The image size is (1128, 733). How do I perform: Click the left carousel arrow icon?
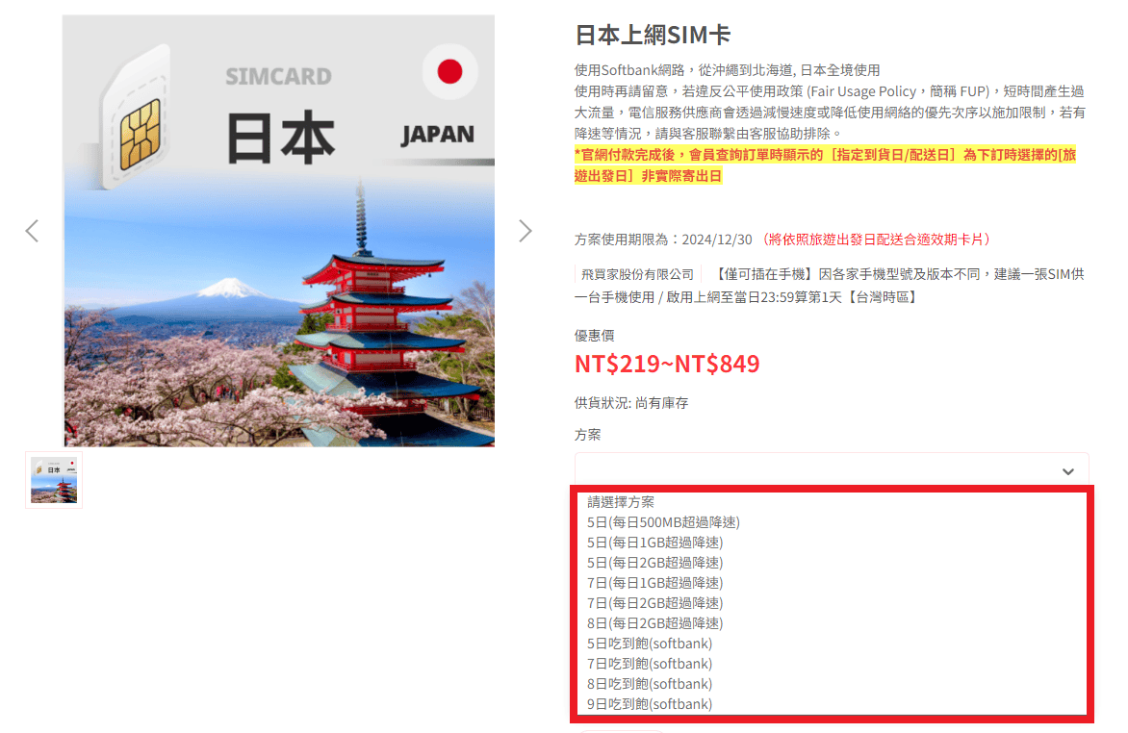[32, 231]
